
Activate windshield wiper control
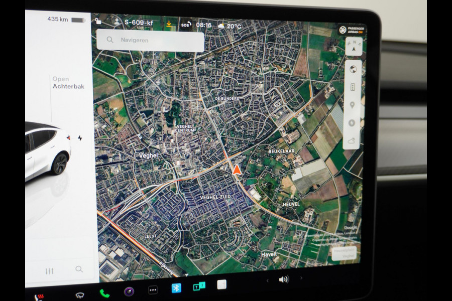point(79,295)
